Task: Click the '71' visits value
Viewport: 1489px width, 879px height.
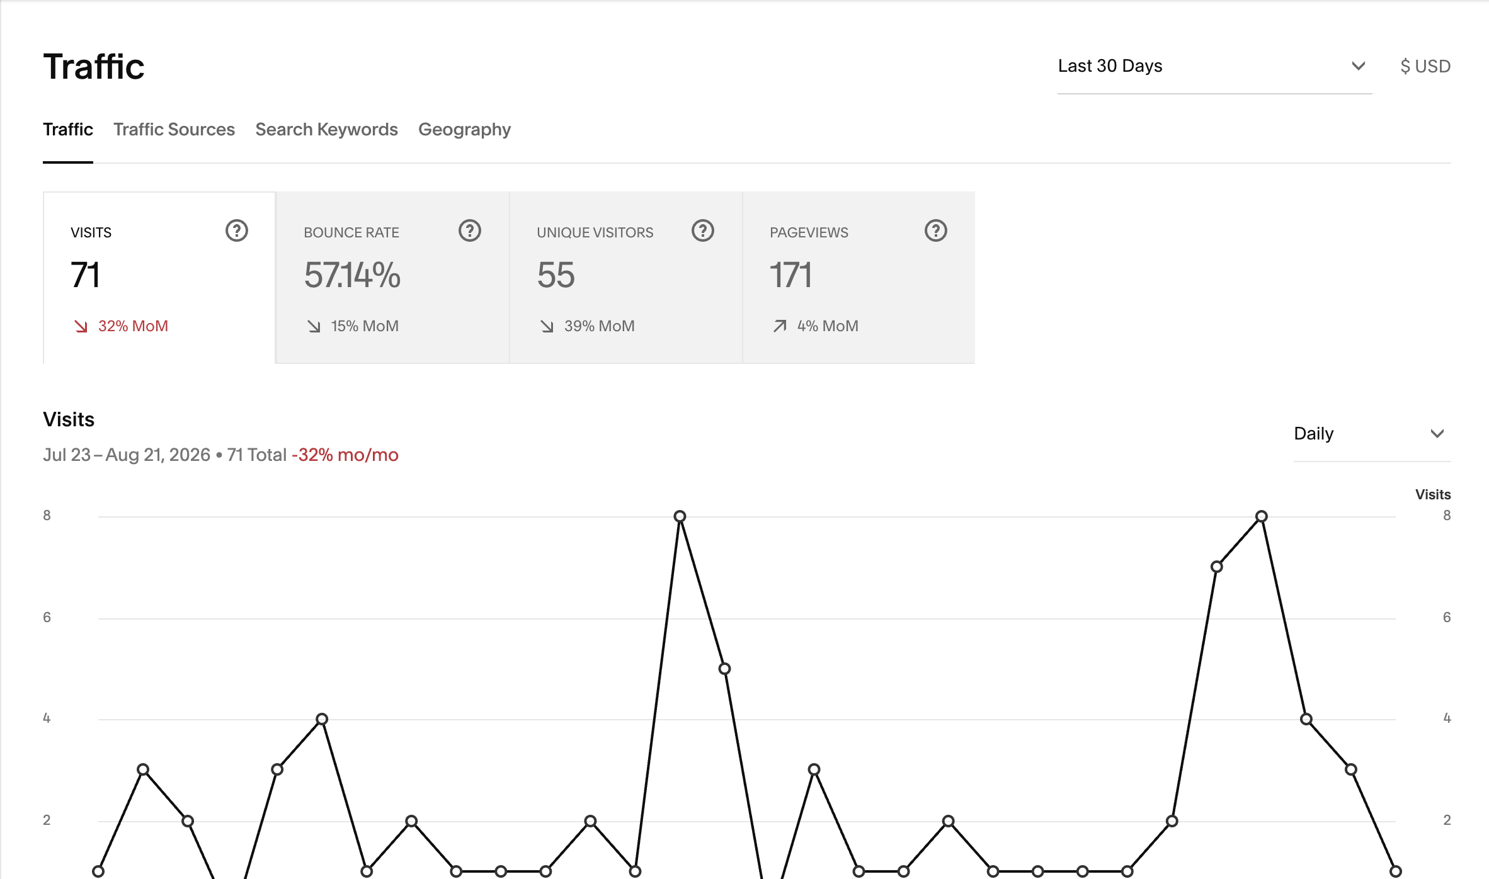Action: pyautogui.click(x=85, y=275)
